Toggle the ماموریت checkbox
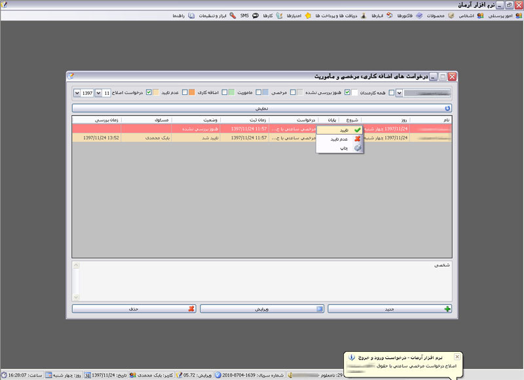This screenshot has width=524, height=380. [x=258, y=92]
